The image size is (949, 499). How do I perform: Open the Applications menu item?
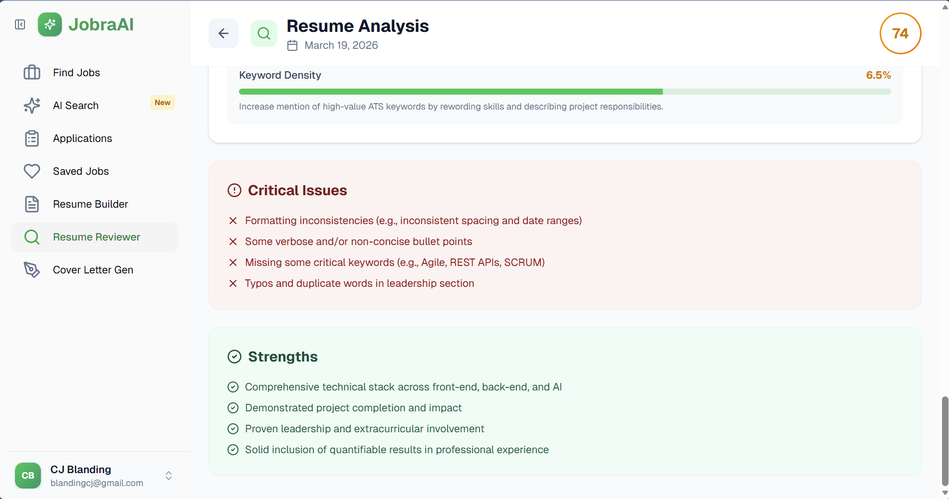pyautogui.click(x=83, y=138)
